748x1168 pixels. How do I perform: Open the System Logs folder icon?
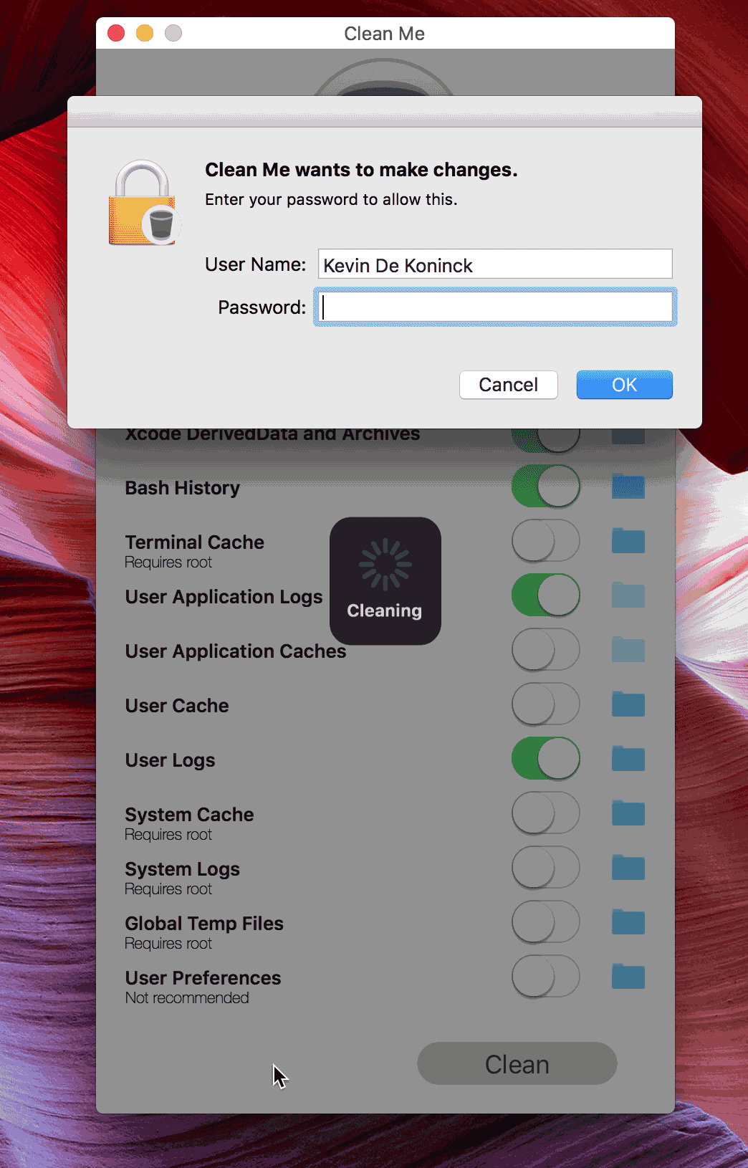pyautogui.click(x=628, y=868)
